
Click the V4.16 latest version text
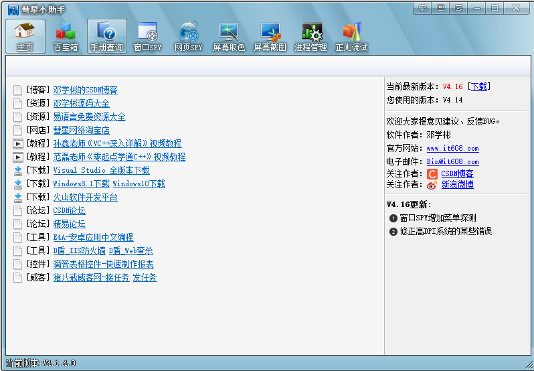(453, 86)
